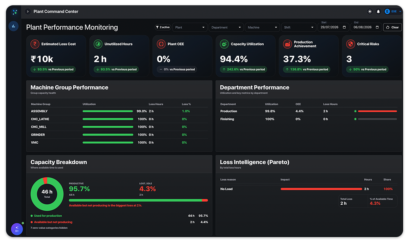Open the Department filter dropdown
The width and height of the screenshot is (408, 244).
click(226, 27)
